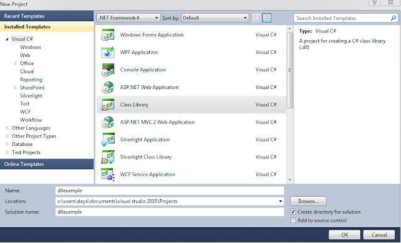Click the template list scroll down arrow
Viewport: 401px width, 243px height.
[289, 180]
